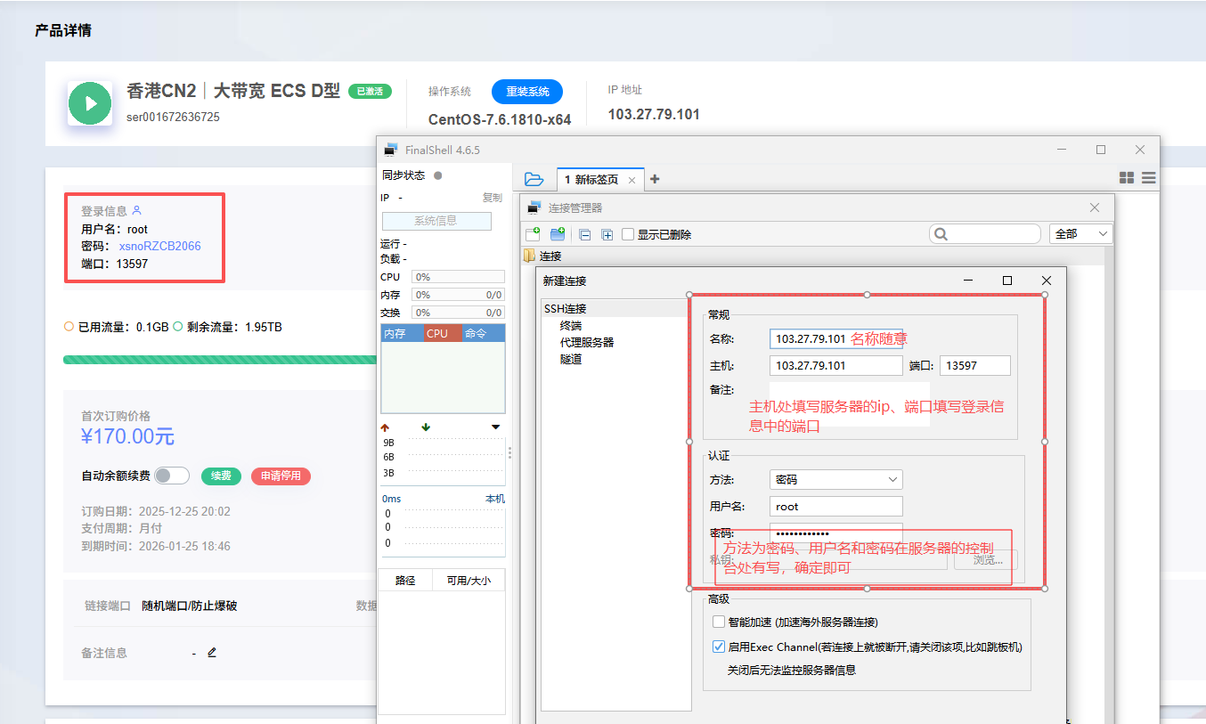Image resolution: width=1206 pixels, height=724 pixels.
Task: Check the 显示已删除 checkbox
Action: tap(628, 234)
